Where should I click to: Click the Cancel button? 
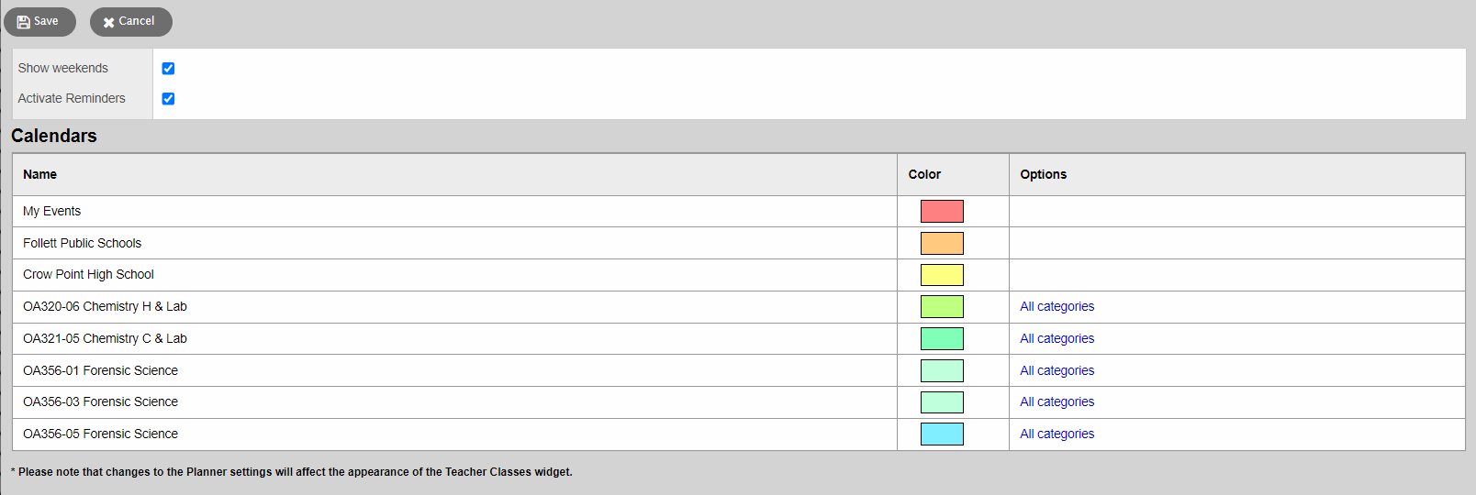130,21
